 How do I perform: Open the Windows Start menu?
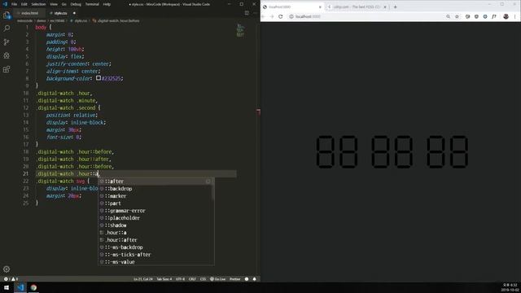(7, 287)
